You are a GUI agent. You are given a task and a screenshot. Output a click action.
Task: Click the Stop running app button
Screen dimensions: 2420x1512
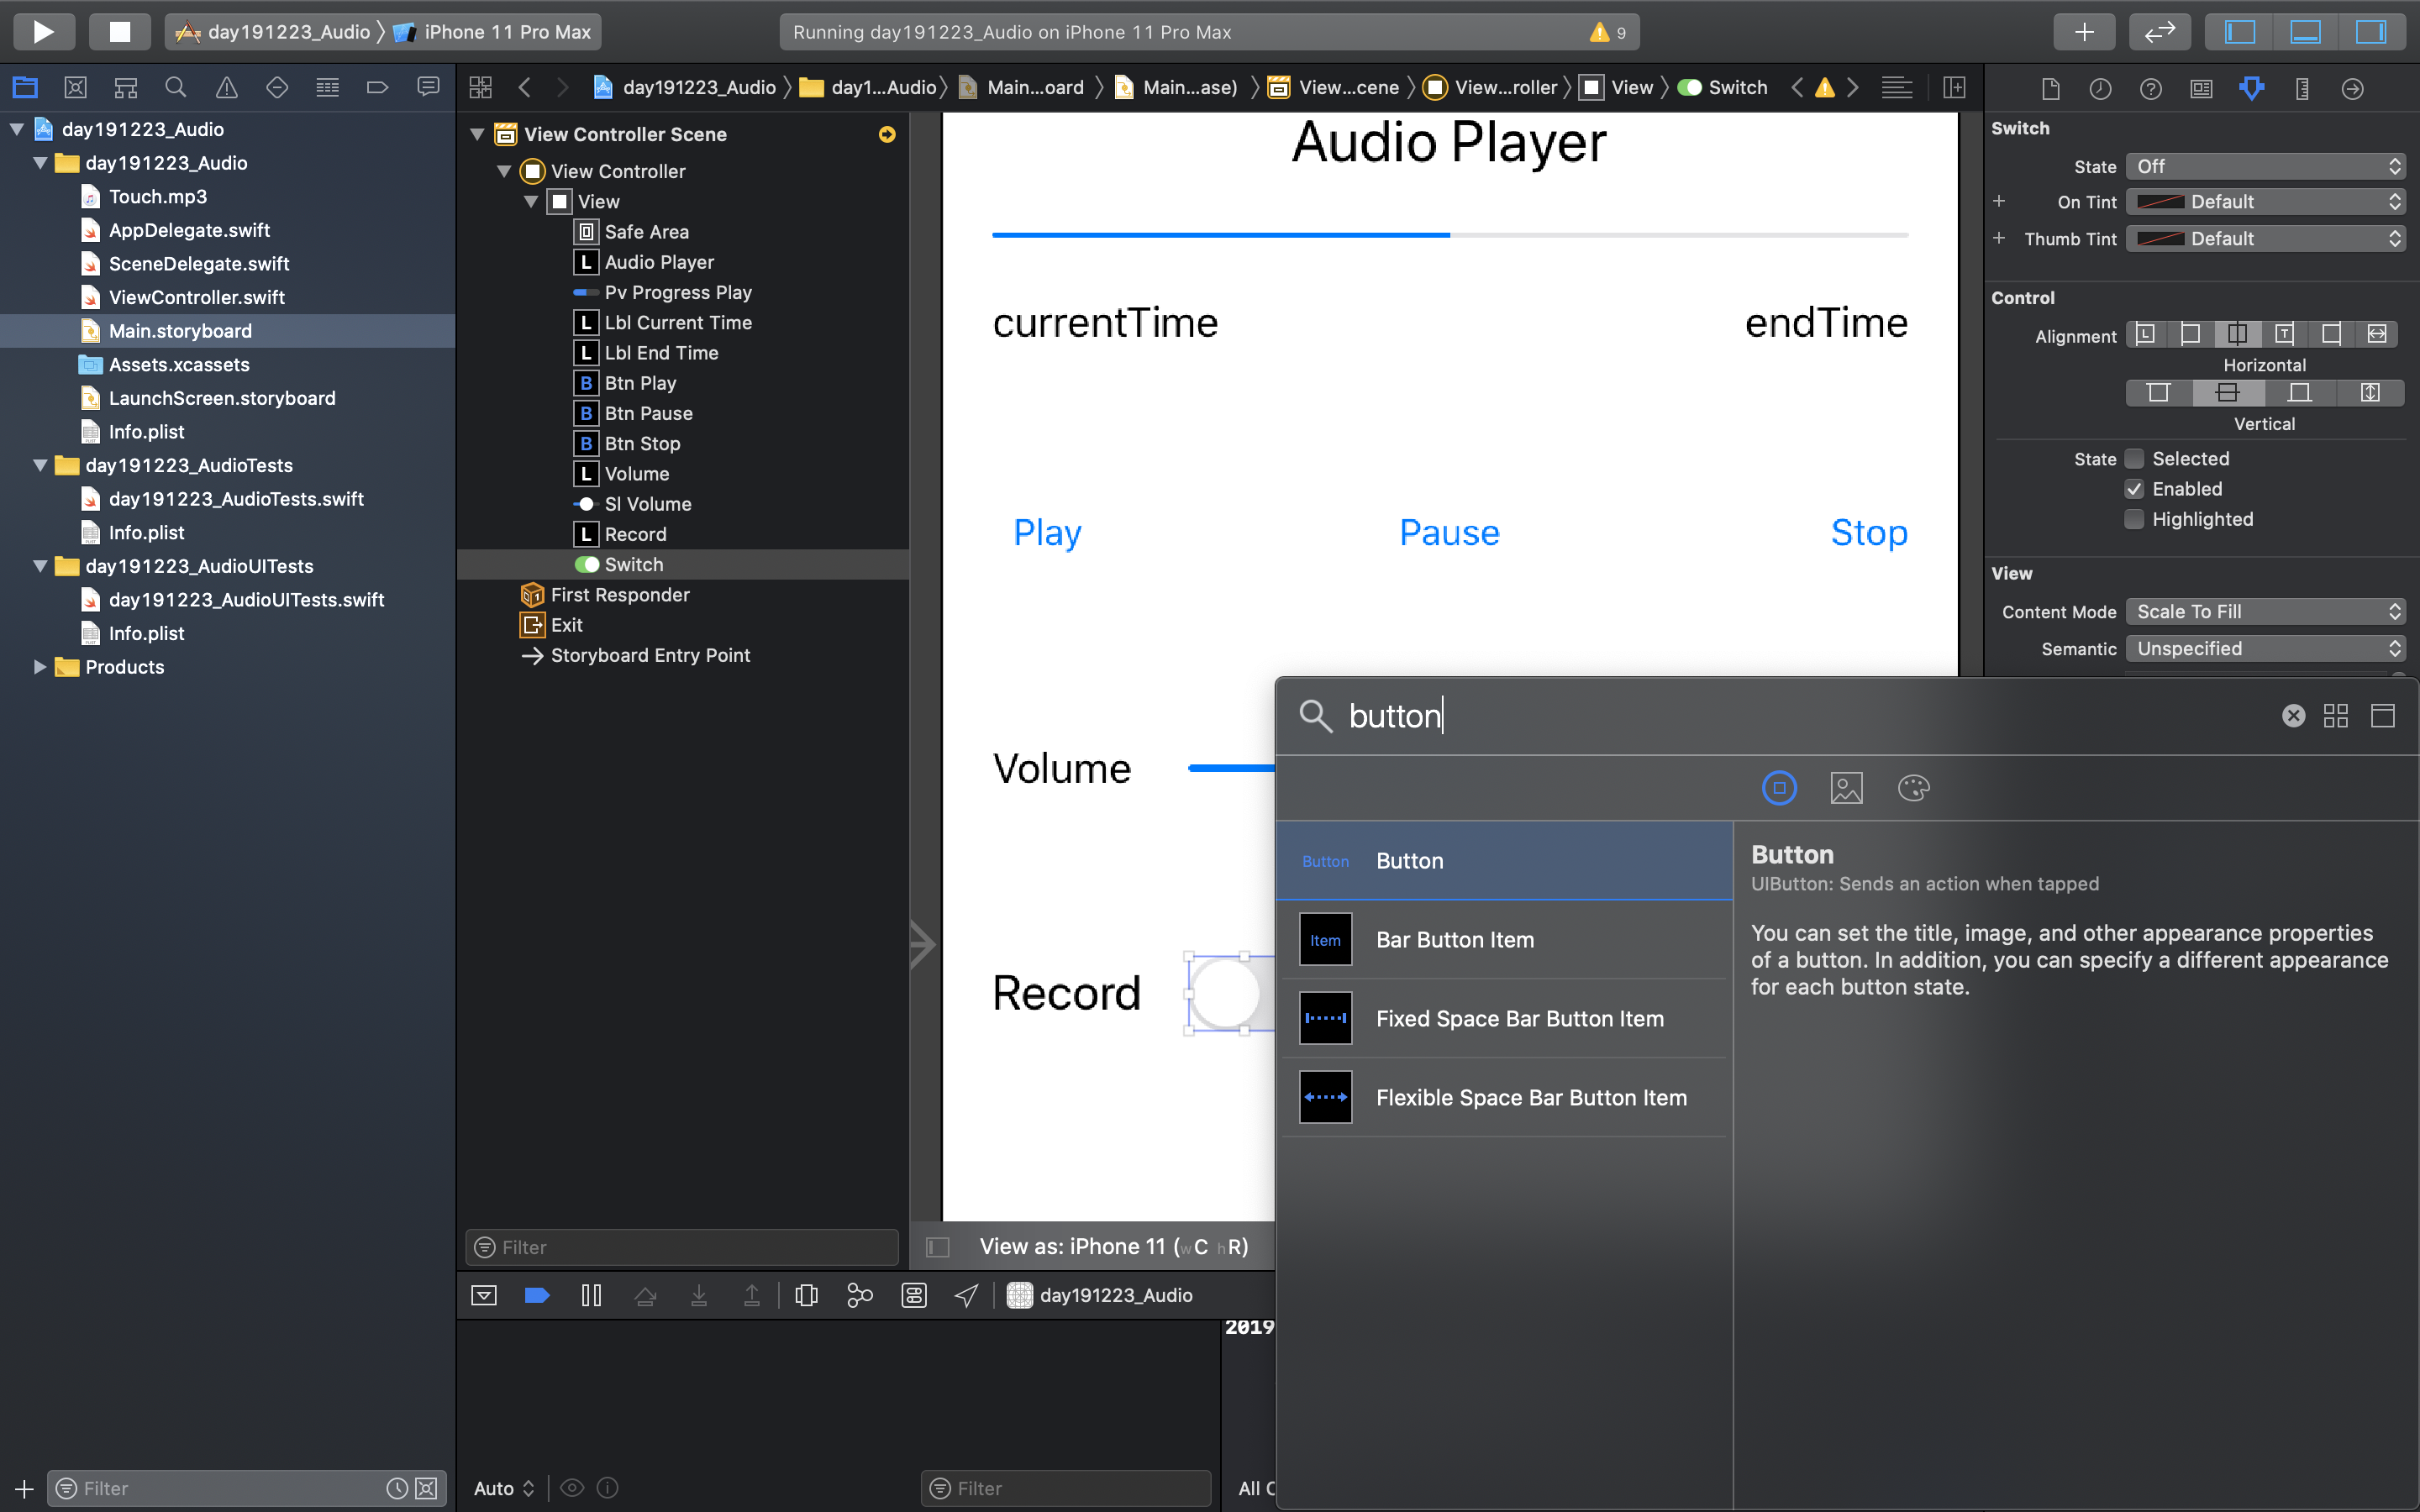tap(119, 31)
